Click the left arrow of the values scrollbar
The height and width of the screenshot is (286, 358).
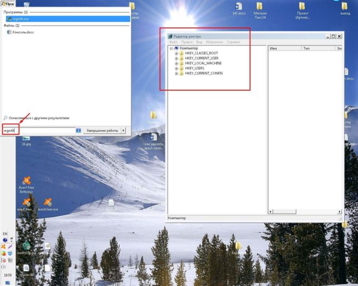pos(271,211)
